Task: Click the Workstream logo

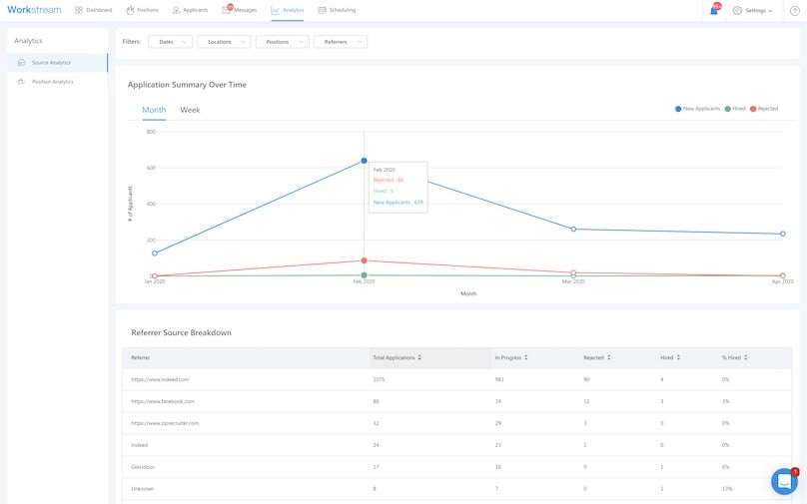Action: pyautogui.click(x=34, y=10)
